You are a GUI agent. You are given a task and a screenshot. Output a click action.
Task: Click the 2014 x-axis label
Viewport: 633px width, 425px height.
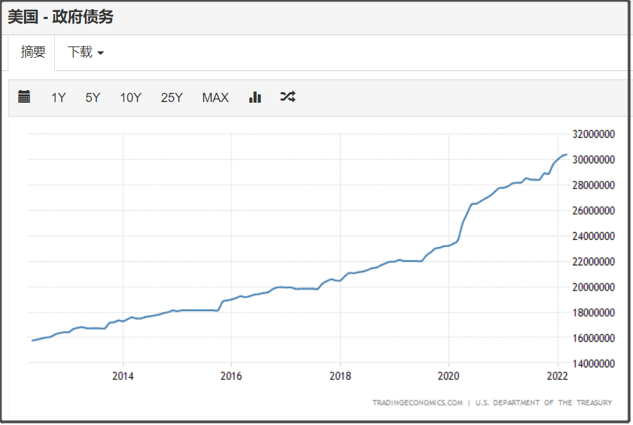[123, 376]
